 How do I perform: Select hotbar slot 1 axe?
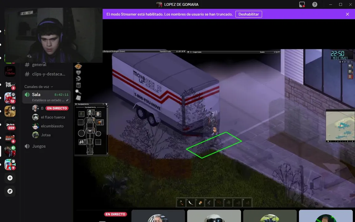pos(181,203)
